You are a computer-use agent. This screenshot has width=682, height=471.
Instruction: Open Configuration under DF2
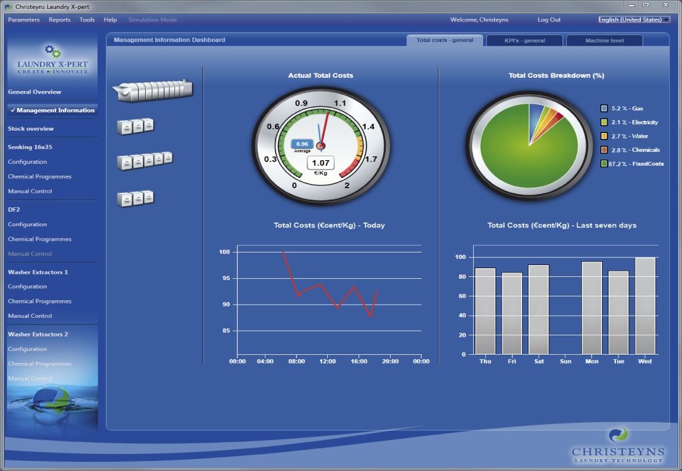click(28, 224)
